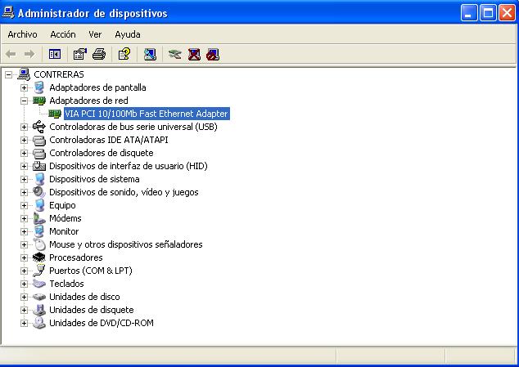Click the Print toolbar icon

click(x=99, y=54)
